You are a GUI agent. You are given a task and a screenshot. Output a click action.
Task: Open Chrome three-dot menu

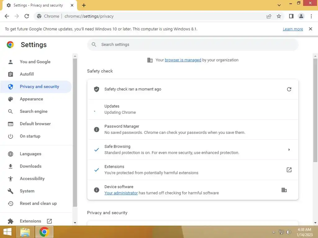(311, 16)
